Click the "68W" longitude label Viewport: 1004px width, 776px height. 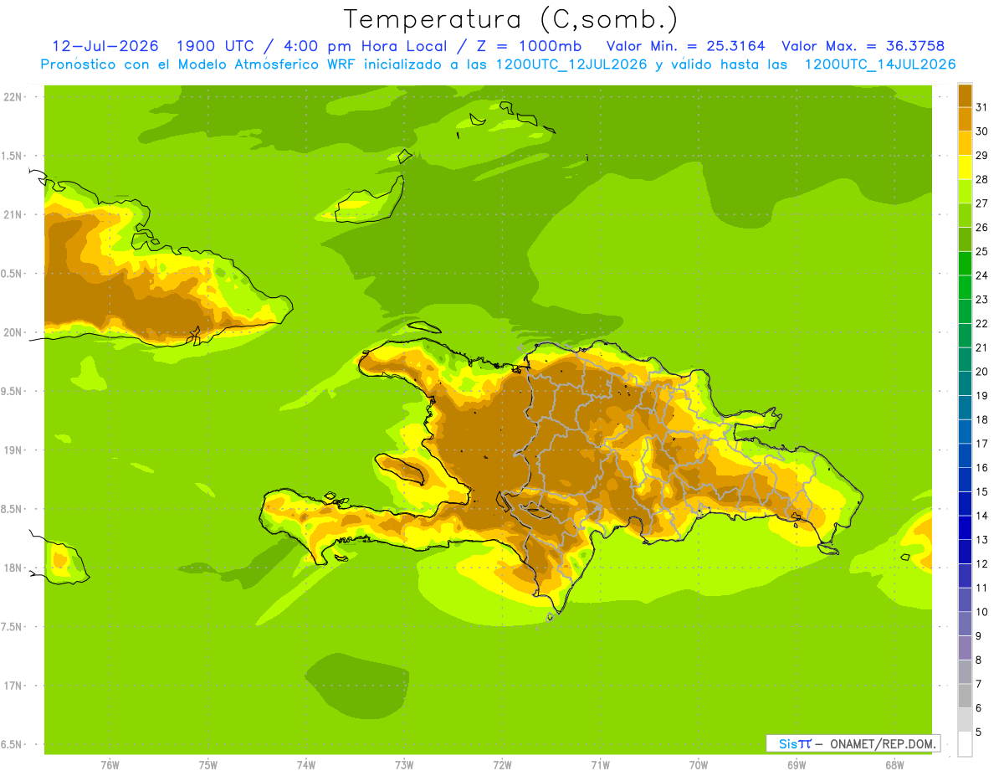(894, 765)
